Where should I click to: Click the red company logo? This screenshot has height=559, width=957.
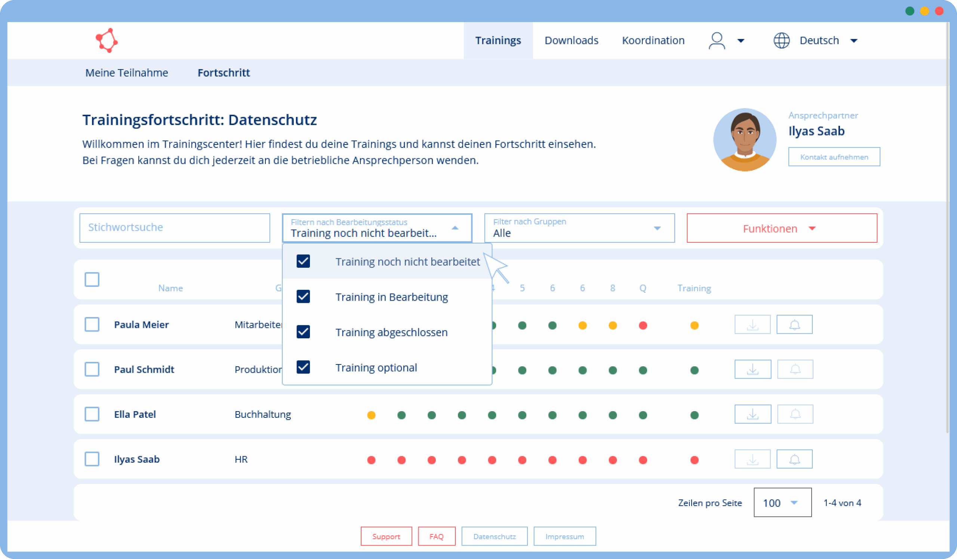point(106,41)
